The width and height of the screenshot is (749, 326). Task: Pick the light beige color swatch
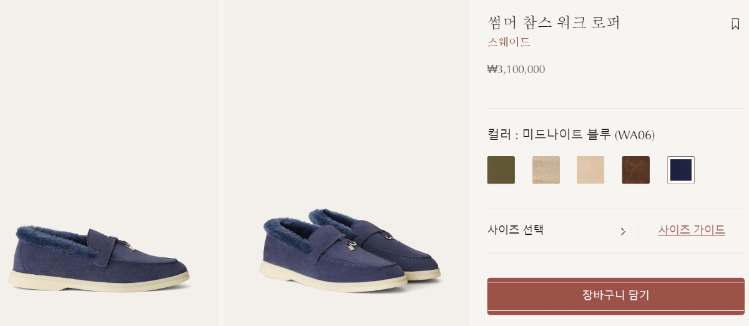pyautogui.click(x=590, y=170)
